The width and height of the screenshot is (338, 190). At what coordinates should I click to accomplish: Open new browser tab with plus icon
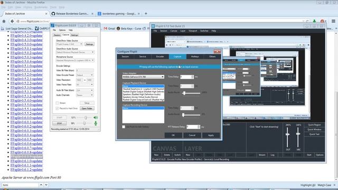point(146,14)
